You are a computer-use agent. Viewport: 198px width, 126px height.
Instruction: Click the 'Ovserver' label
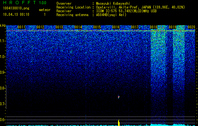(x=64, y=3)
